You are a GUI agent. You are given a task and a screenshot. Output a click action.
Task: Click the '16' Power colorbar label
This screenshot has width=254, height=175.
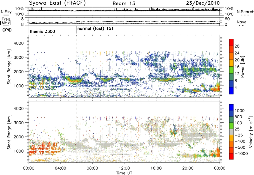[x=237, y=67]
